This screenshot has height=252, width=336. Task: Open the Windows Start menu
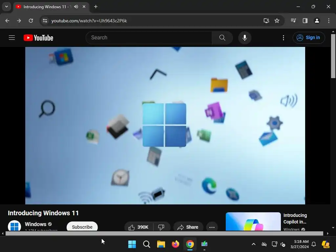point(132,244)
